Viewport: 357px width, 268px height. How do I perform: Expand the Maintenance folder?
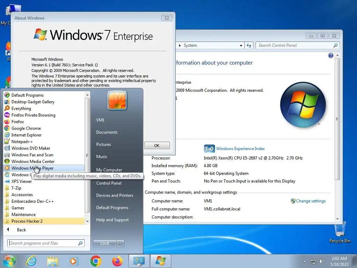(44, 215)
